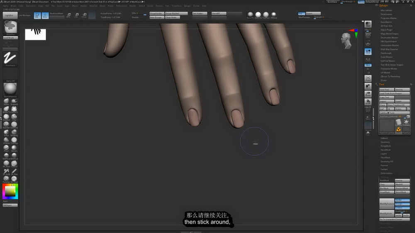Expand the UV Master plugin section

[386, 72]
